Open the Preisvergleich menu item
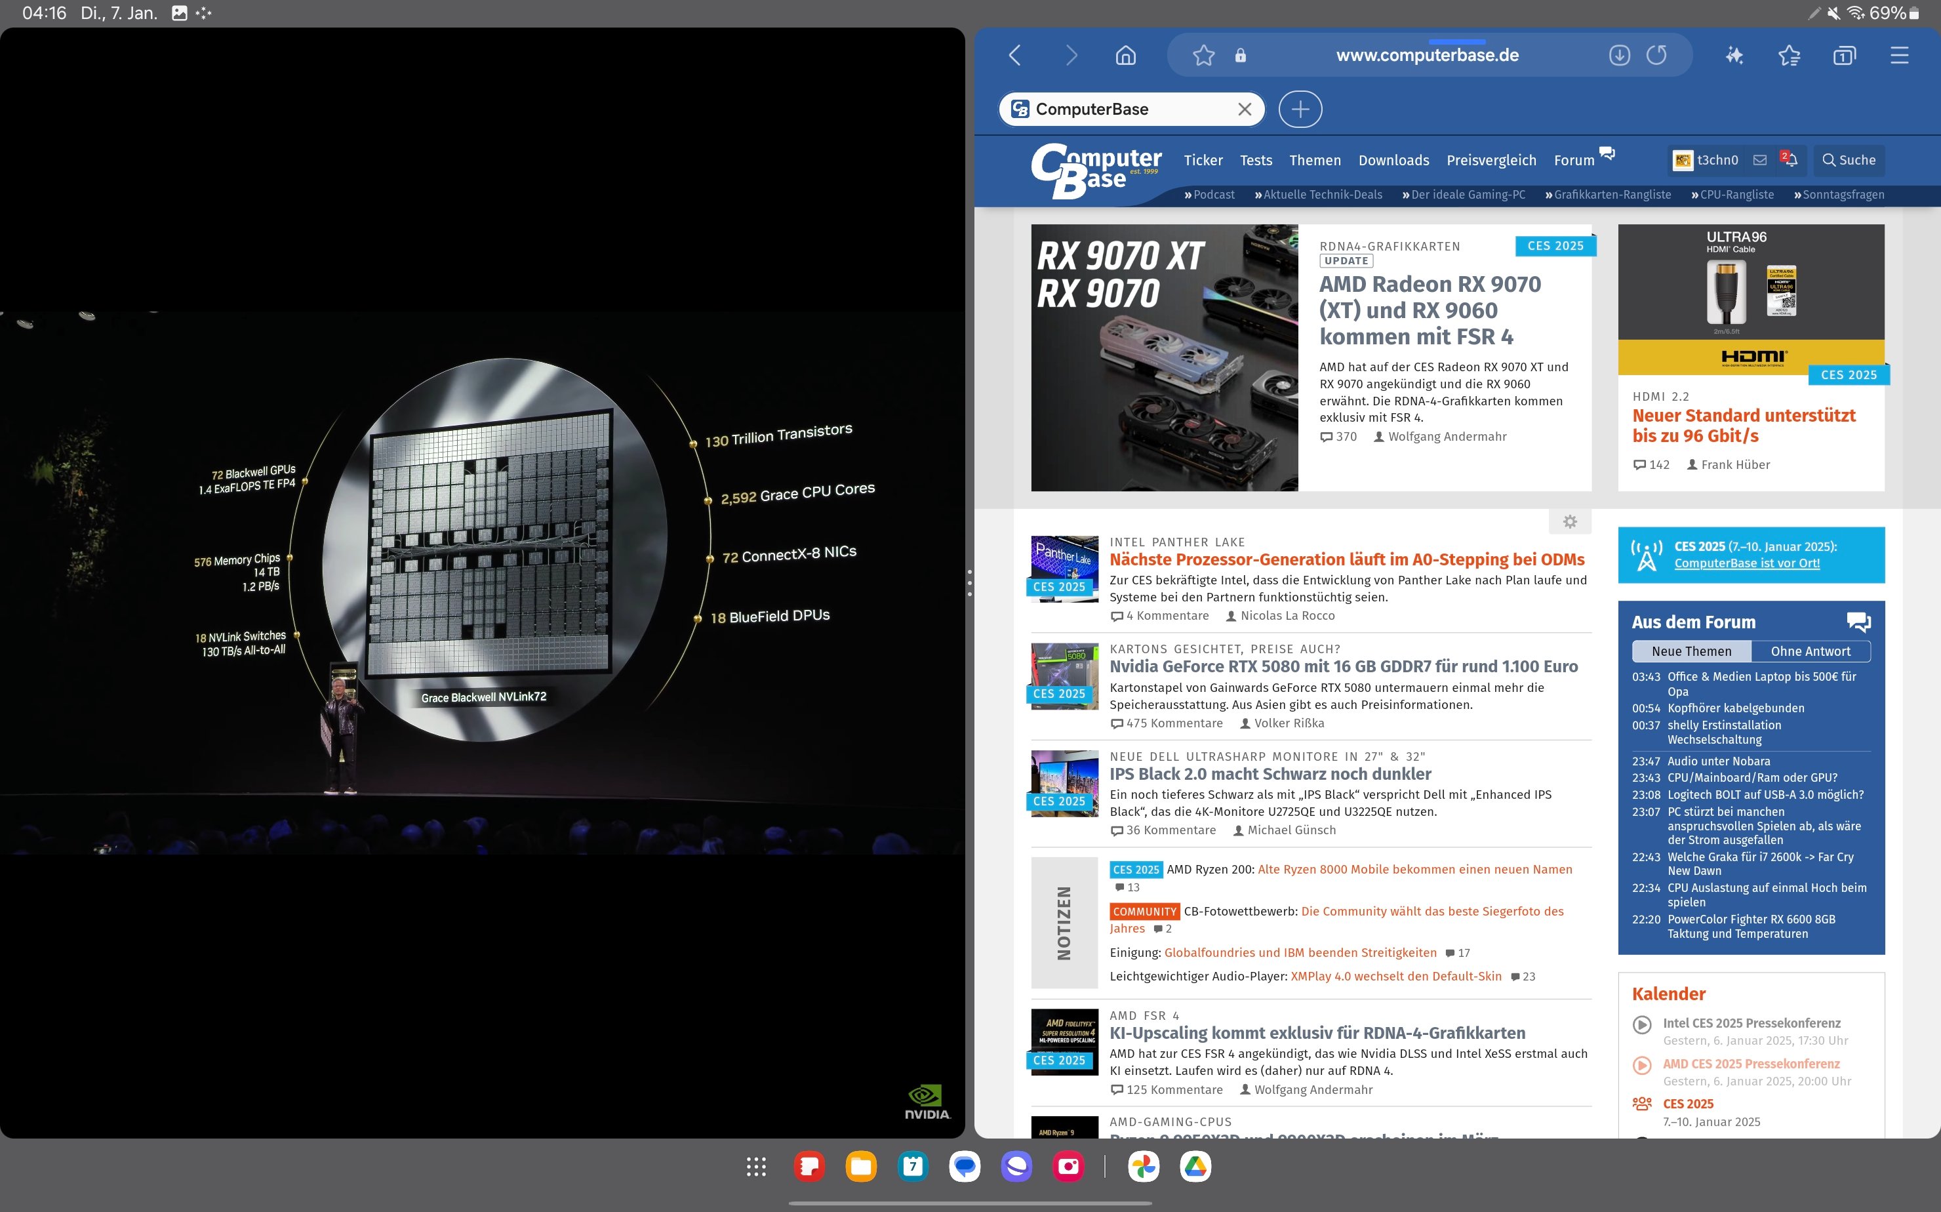This screenshot has height=1212, width=1941. (x=1491, y=160)
